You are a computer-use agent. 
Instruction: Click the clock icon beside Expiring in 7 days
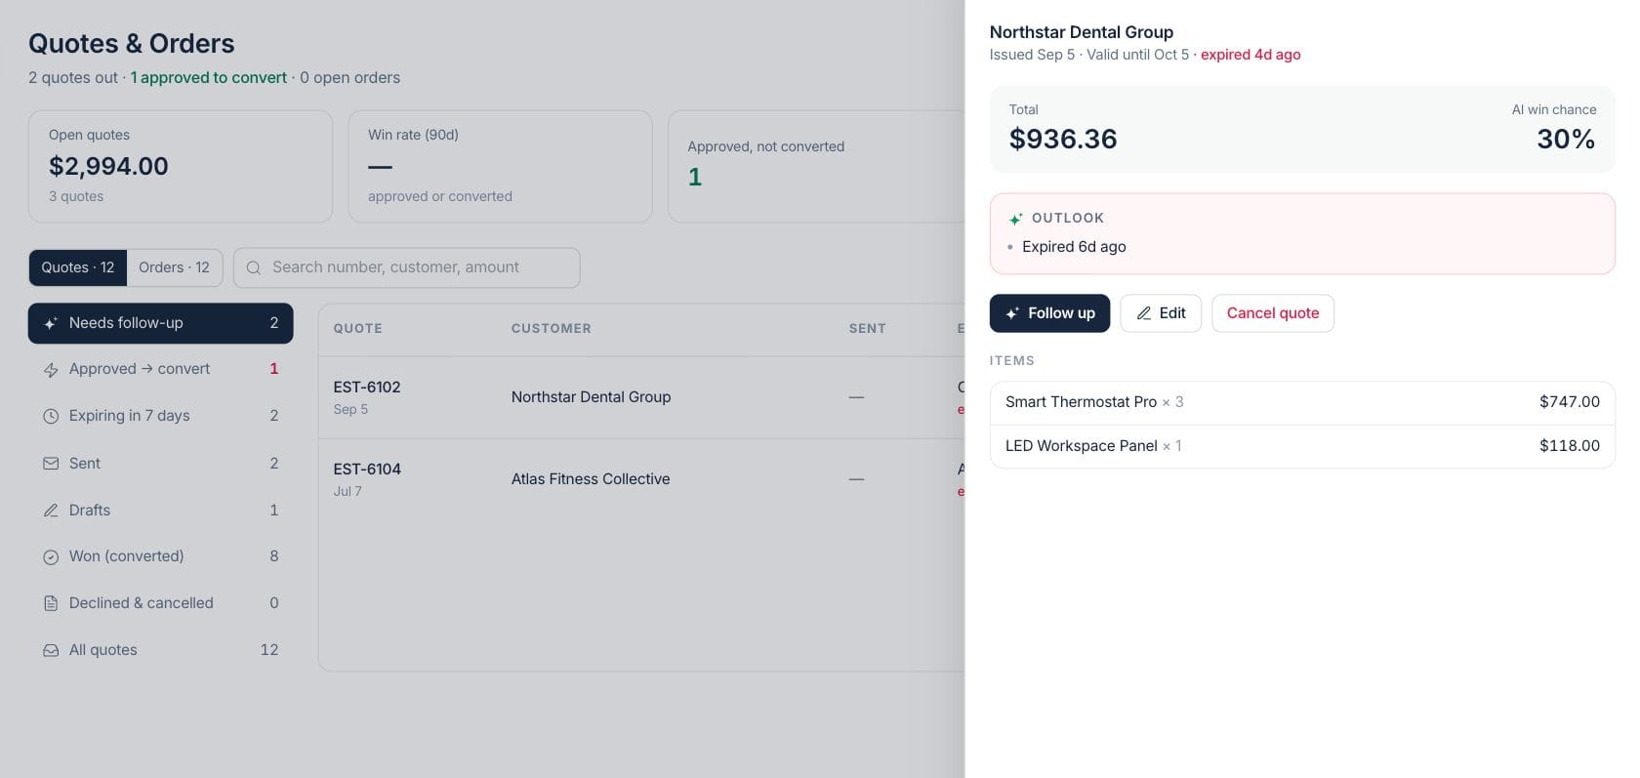point(51,416)
